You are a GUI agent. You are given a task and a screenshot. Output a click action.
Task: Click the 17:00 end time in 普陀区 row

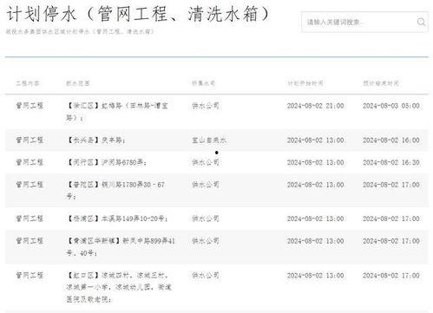(x=391, y=185)
